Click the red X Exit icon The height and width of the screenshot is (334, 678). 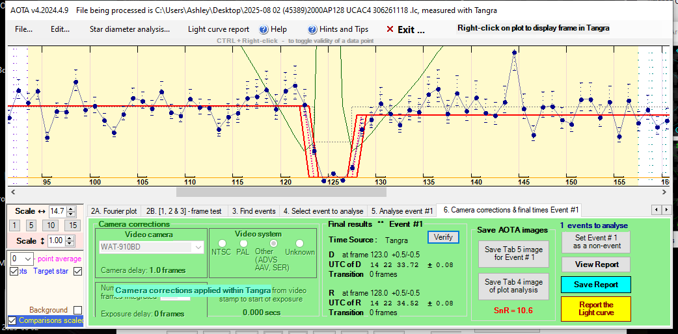390,29
